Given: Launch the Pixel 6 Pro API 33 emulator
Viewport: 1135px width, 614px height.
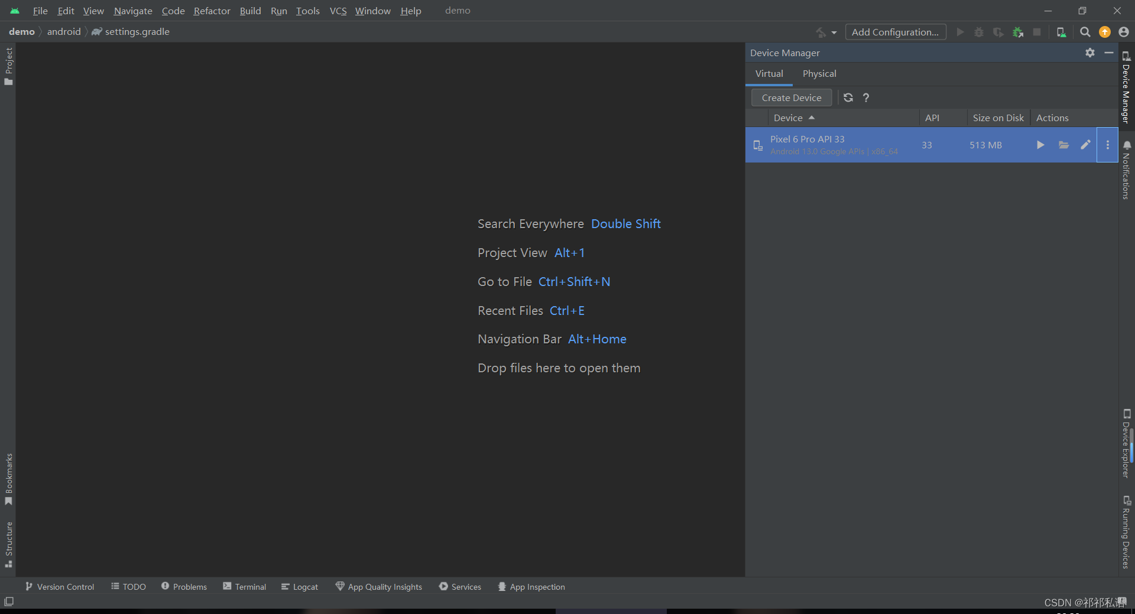Looking at the screenshot, I should [x=1040, y=145].
